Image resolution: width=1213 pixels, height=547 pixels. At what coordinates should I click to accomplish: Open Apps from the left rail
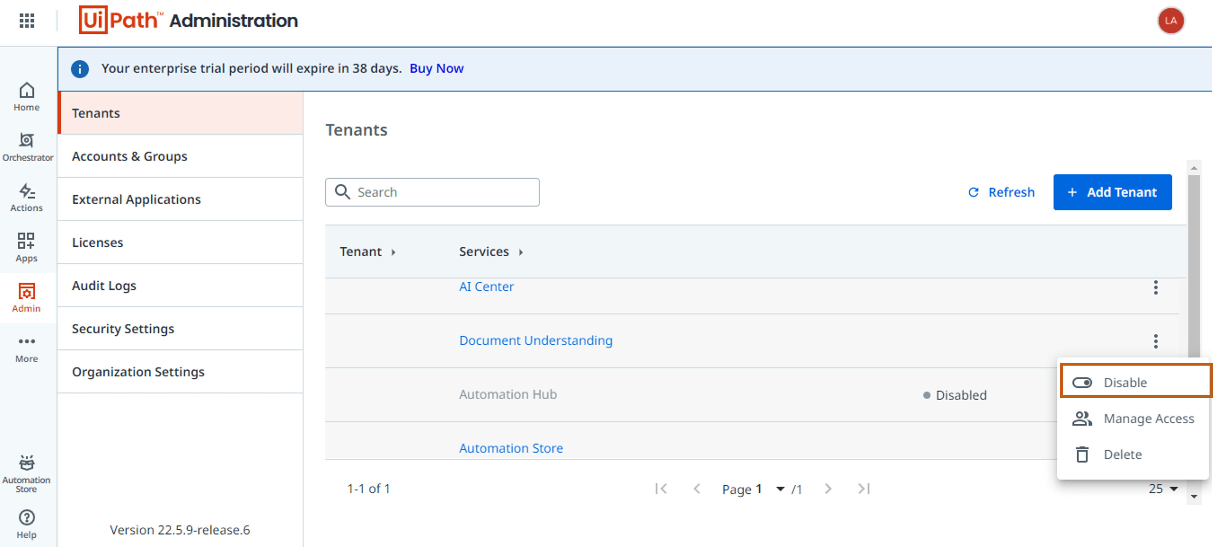click(26, 247)
